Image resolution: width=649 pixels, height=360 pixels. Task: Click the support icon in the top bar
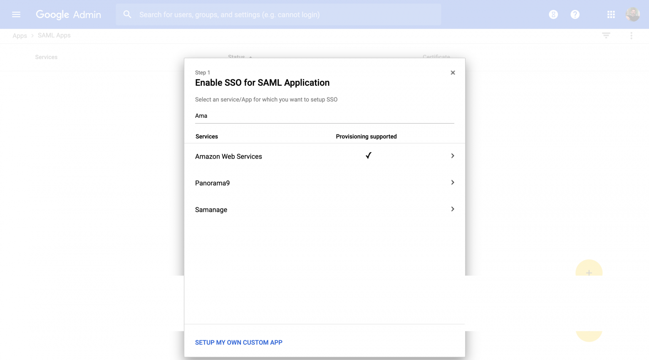tap(553, 14)
